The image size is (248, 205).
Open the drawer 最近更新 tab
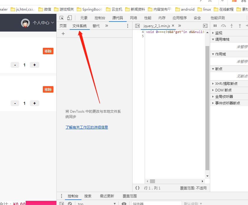pyautogui.click(x=107, y=196)
